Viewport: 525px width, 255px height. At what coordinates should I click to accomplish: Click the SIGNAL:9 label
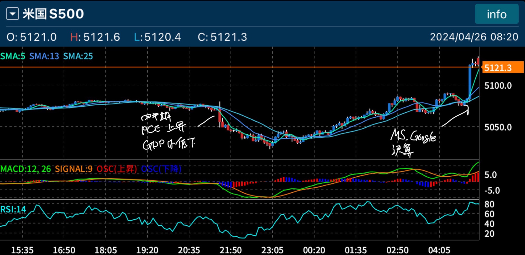pyautogui.click(x=73, y=169)
